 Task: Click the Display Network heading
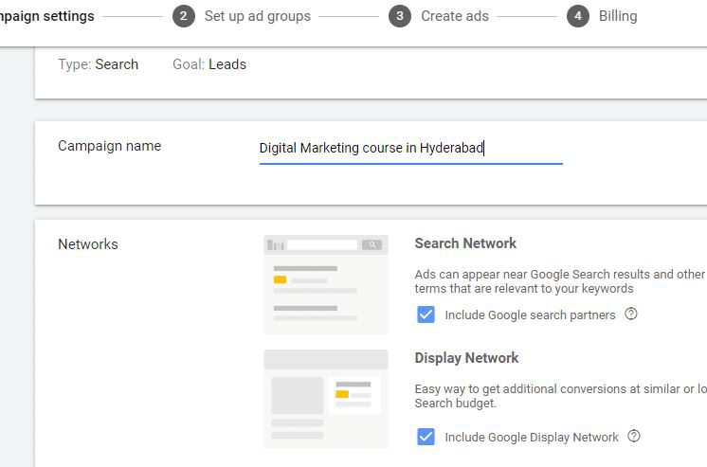(466, 358)
